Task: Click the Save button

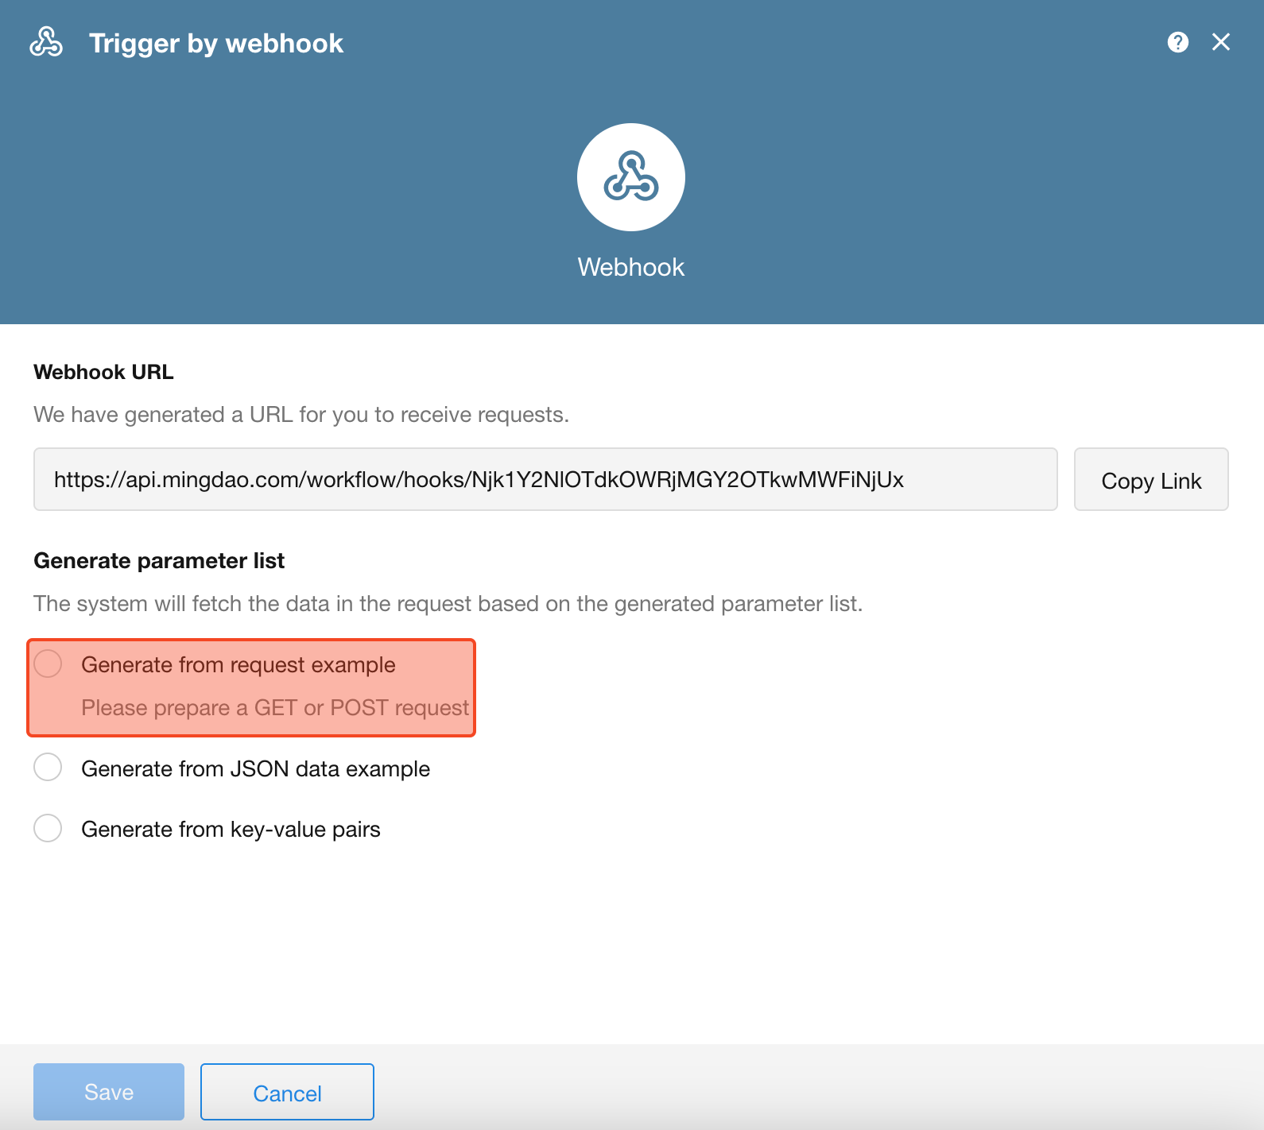Action: pyautogui.click(x=109, y=1092)
